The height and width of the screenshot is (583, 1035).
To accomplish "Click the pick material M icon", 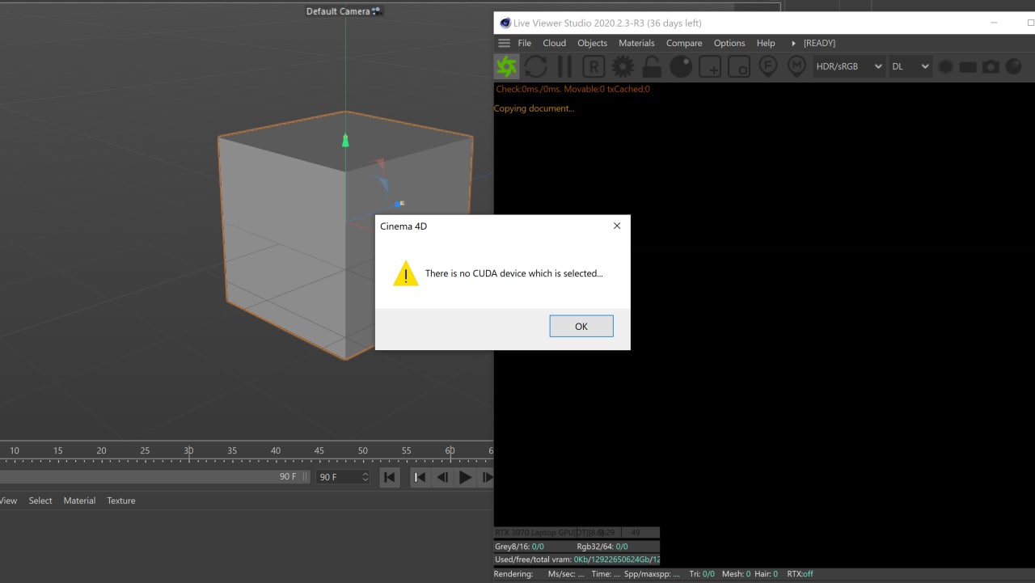I will click(x=797, y=66).
